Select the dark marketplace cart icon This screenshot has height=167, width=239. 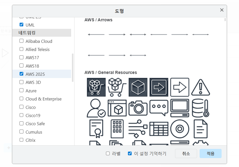pos(96,87)
